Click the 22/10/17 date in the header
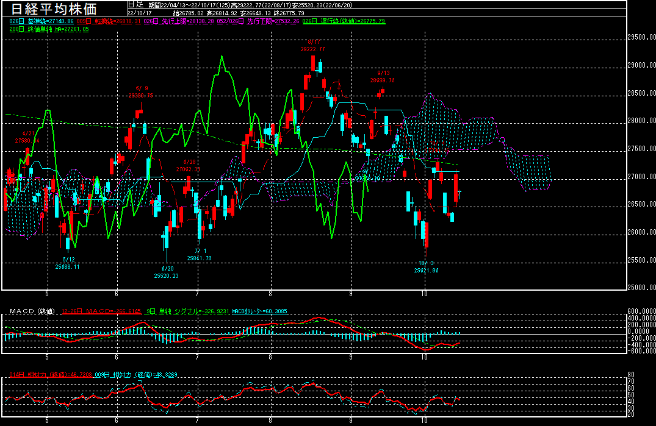Image resolution: width=656 pixels, height=426 pixels. pyautogui.click(x=139, y=13)
